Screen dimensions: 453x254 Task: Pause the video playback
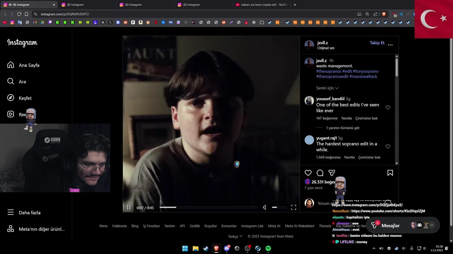coord(129,207)
